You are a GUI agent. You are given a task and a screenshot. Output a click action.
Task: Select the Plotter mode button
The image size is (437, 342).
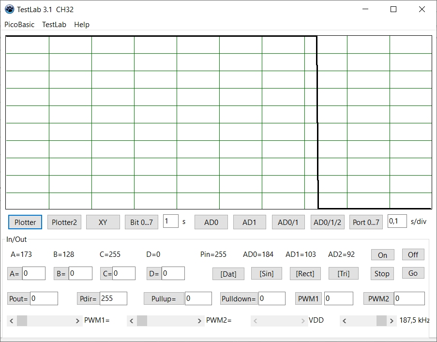pos(25,222)
